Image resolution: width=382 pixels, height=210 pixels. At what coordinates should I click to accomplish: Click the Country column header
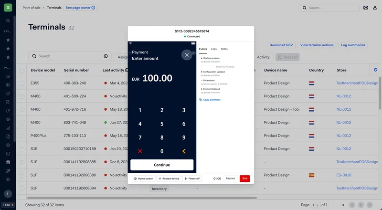pyautogui.click(x=316, y=70)
